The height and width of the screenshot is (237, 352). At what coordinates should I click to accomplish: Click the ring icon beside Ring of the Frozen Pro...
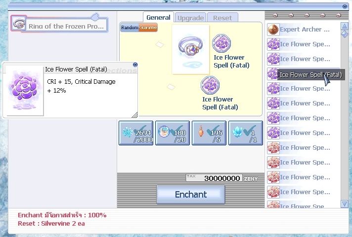(19, 23)
